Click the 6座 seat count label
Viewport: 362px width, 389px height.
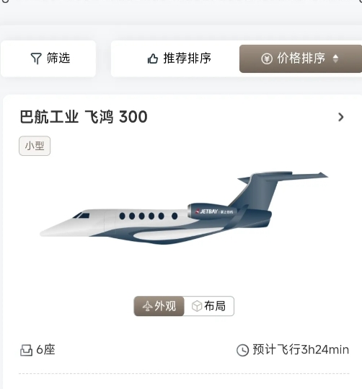click(45, 350)
